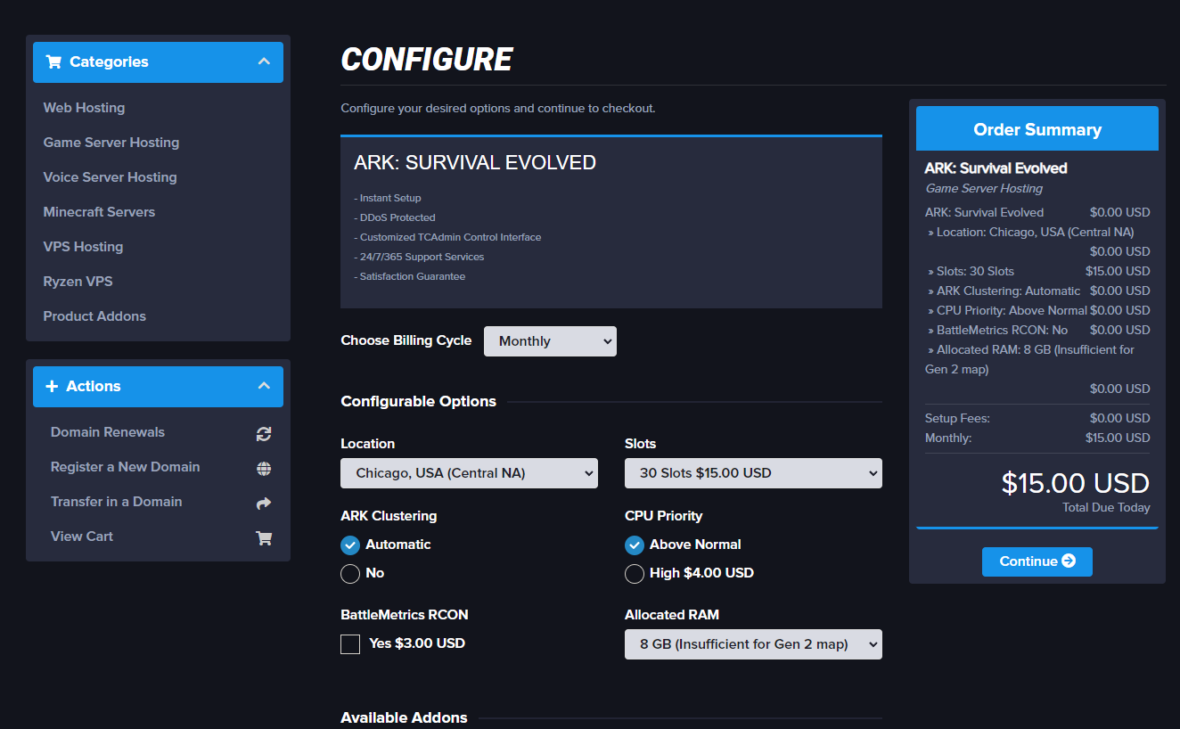
Task: Open the Allocated RAM dropdown
Action: click(x=753, y=643)
